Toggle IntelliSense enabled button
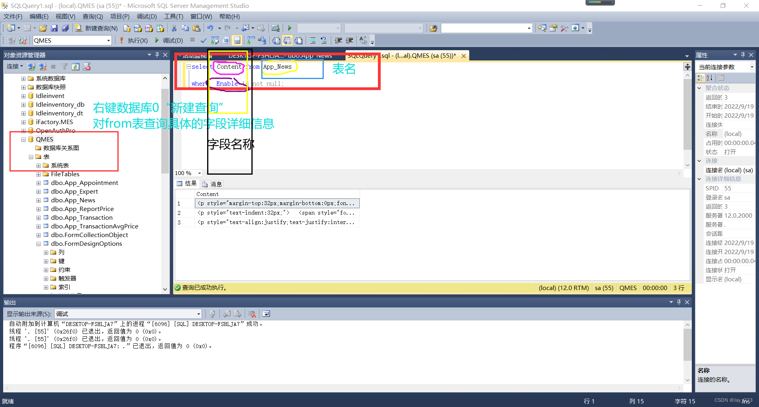 tap(237, 40)
